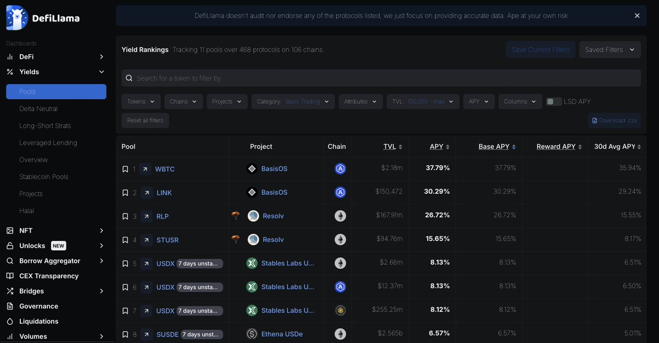Viewport: 659px width, 343px height.
Task: Click the airdrop parachute icon beside STUSR
Action: pyautogui.click(x=236, y=239)
